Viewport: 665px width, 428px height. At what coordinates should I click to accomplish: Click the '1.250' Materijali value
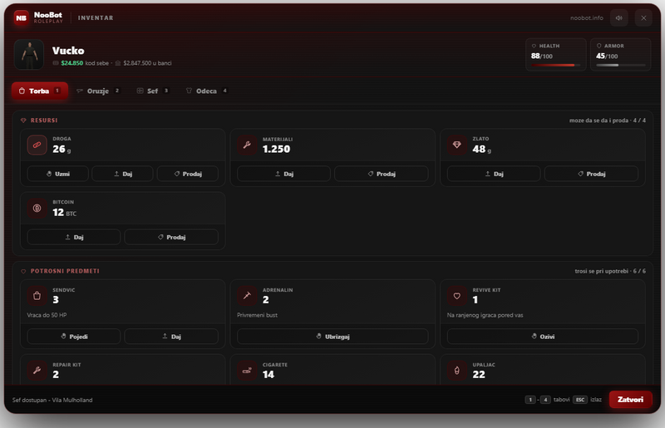click(x=276, y=149)
